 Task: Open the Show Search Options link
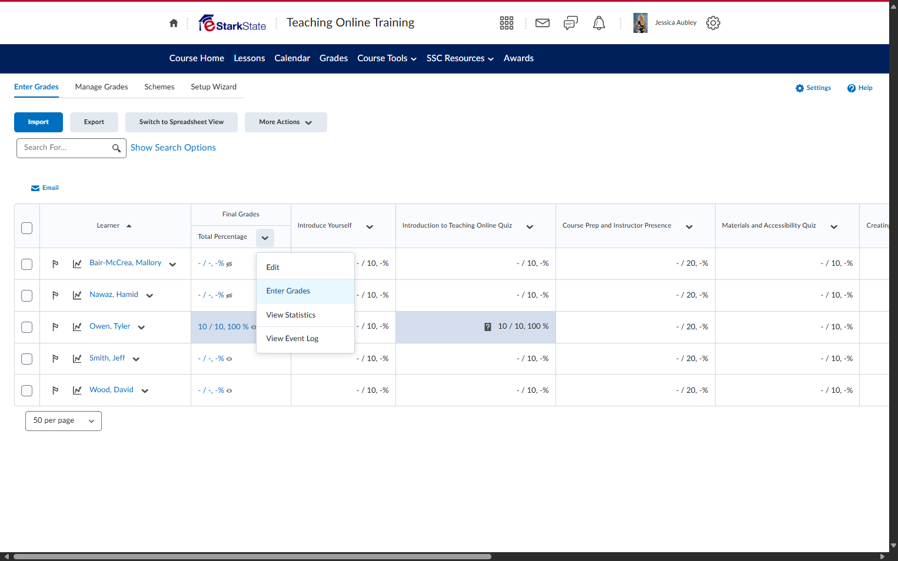pos(173,148)
